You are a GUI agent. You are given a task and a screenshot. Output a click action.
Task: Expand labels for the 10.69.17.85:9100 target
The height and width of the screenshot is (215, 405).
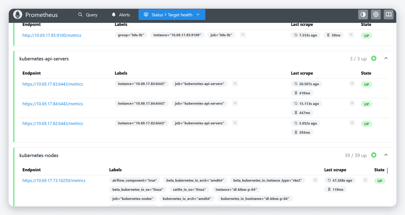click(243, 35)
